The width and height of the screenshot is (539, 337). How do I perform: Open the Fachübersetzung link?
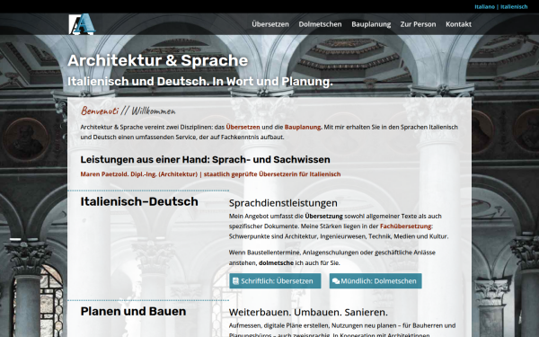(x=406, y=226)
